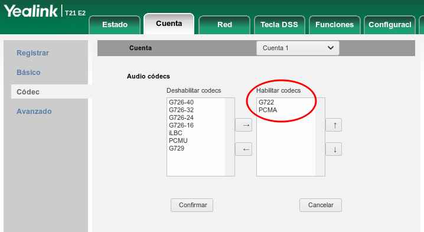
Task: Click the Yealink logo
Action: click(x=30, y=11)
